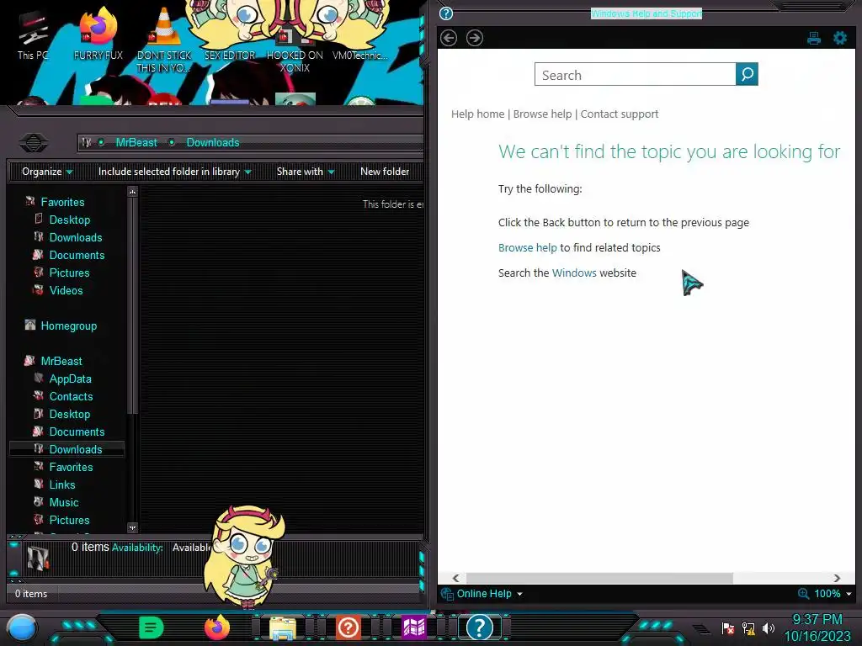Screen dimensions: 862x646
Task: Launch Firefox from the taskbar
Action: pos(216,627)
